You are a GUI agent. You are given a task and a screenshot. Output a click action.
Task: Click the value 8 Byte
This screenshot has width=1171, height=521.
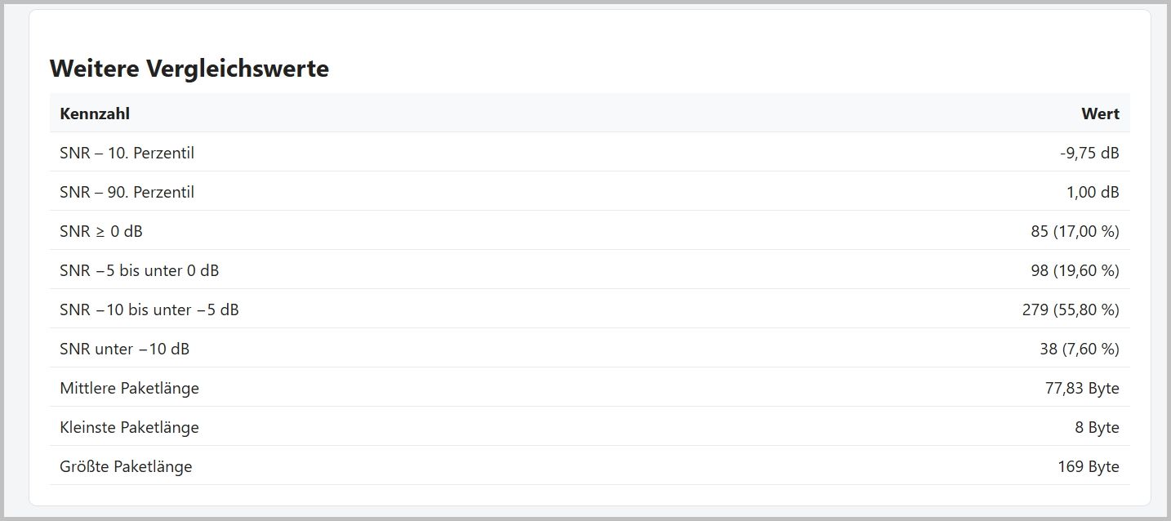point(1097,427)
